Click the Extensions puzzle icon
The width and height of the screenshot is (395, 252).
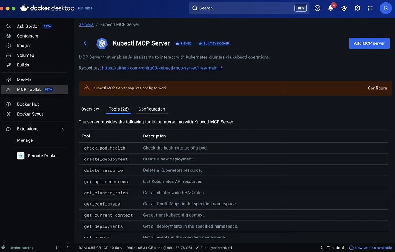click(8, 129)
